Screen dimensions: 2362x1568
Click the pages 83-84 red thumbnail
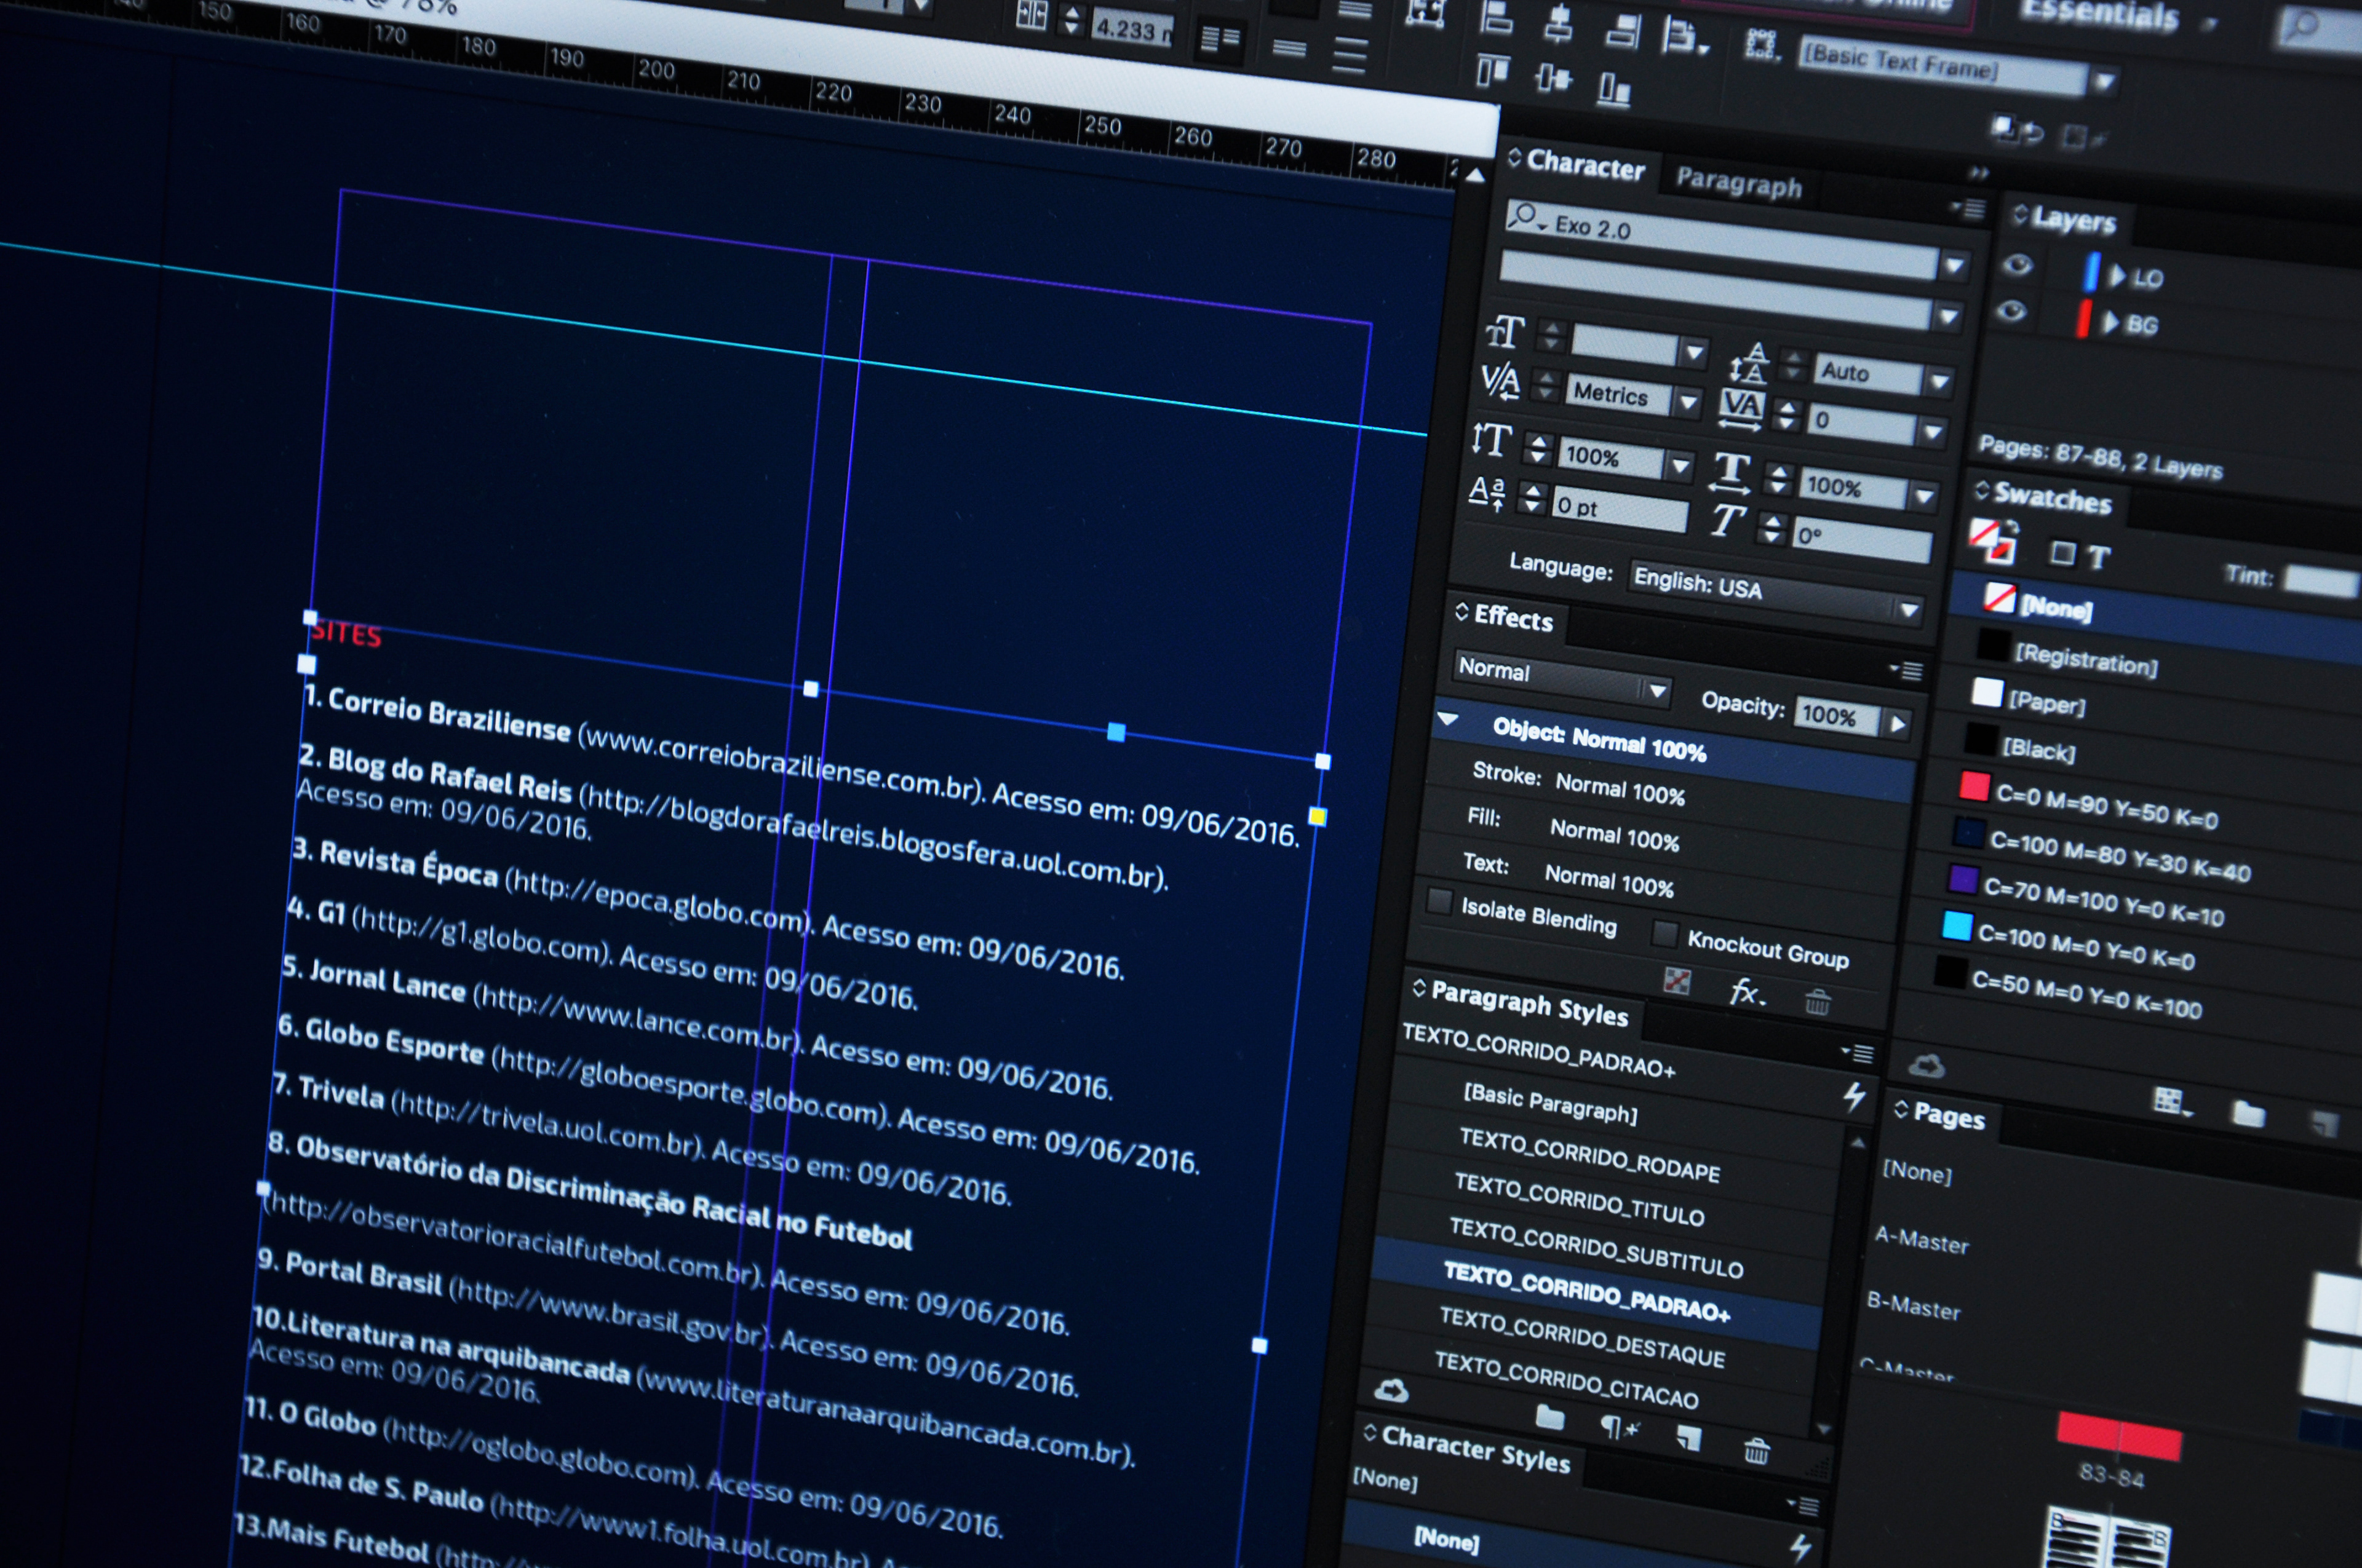pyautogui.click(x=2119, y=1437)
